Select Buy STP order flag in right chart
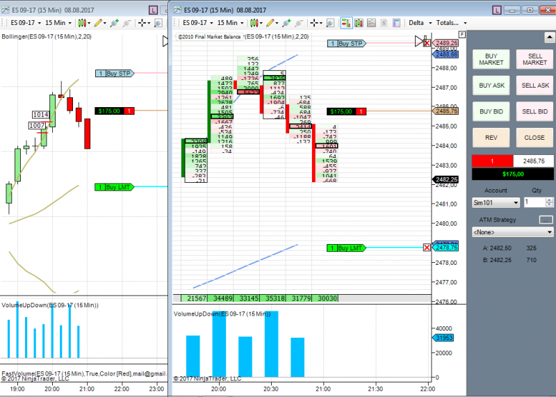Viewport: 556px width, 397px height. pyautogui.click(x=347, y=43)
